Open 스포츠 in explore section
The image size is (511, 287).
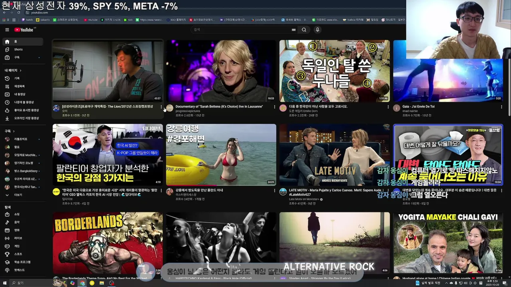[x=23, y=254]
